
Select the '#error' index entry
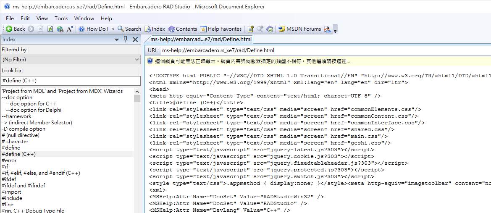(x=9, y=160)
